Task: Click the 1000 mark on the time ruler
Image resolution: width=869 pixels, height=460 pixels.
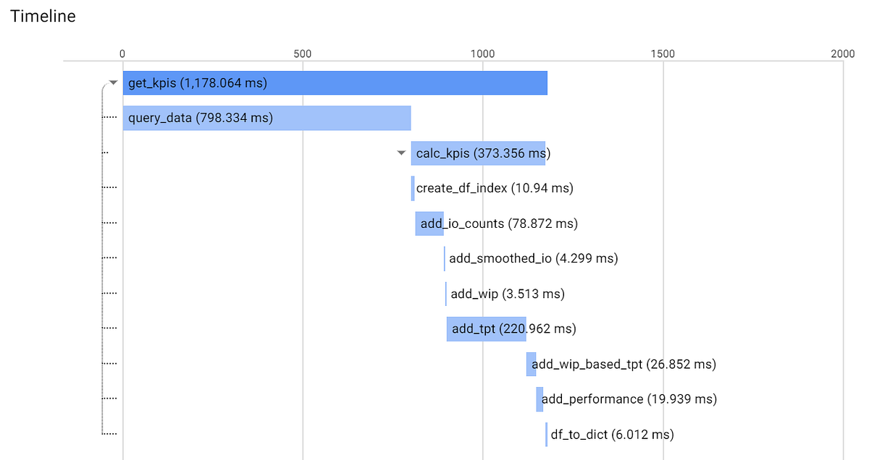Action: [483, 53]
